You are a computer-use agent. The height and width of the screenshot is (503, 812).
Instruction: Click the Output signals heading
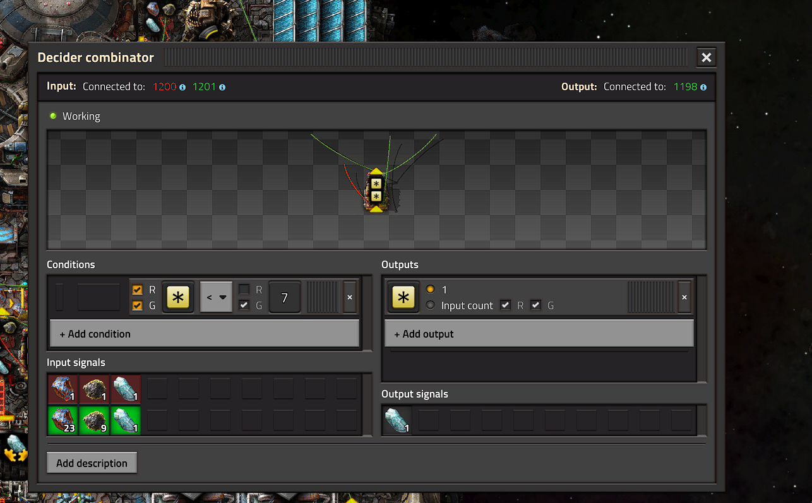(x=415, y=394)
